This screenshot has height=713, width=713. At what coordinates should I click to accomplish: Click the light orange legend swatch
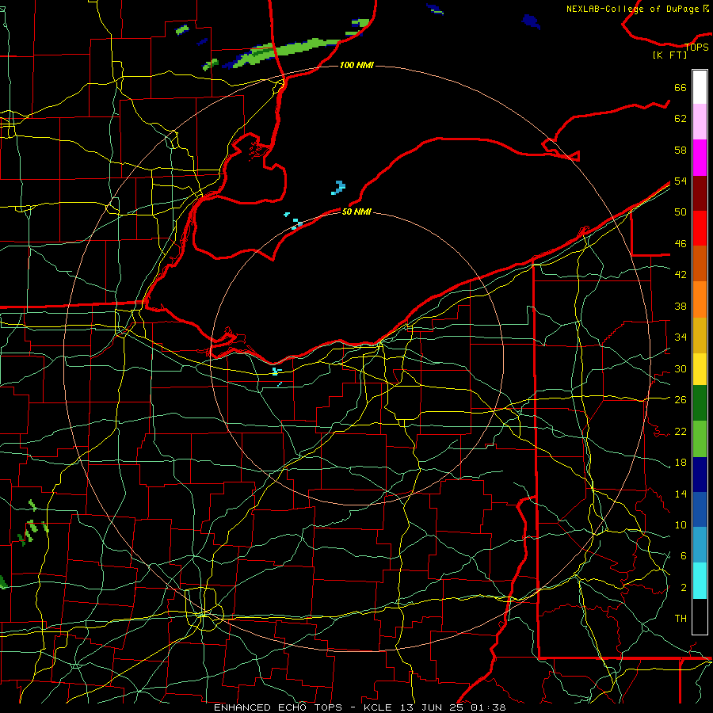(700, 299)
